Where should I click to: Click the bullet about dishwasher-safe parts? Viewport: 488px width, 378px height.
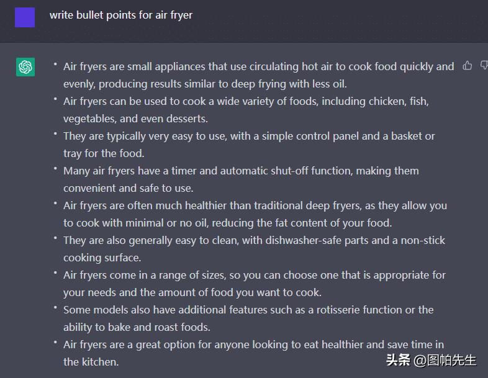(254, 240)
